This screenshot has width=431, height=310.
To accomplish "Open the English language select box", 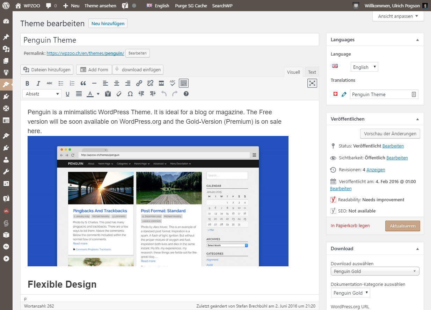I will click(x=364, y=67).
